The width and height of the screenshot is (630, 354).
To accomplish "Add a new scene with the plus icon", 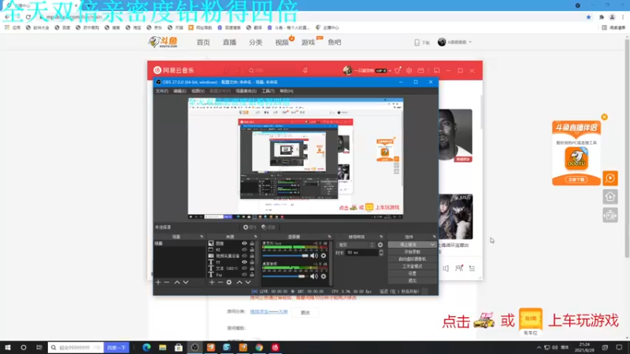I will 158,282.
